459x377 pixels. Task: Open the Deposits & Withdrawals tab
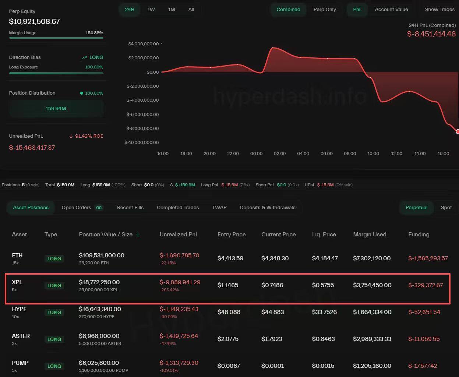point(268,208)
